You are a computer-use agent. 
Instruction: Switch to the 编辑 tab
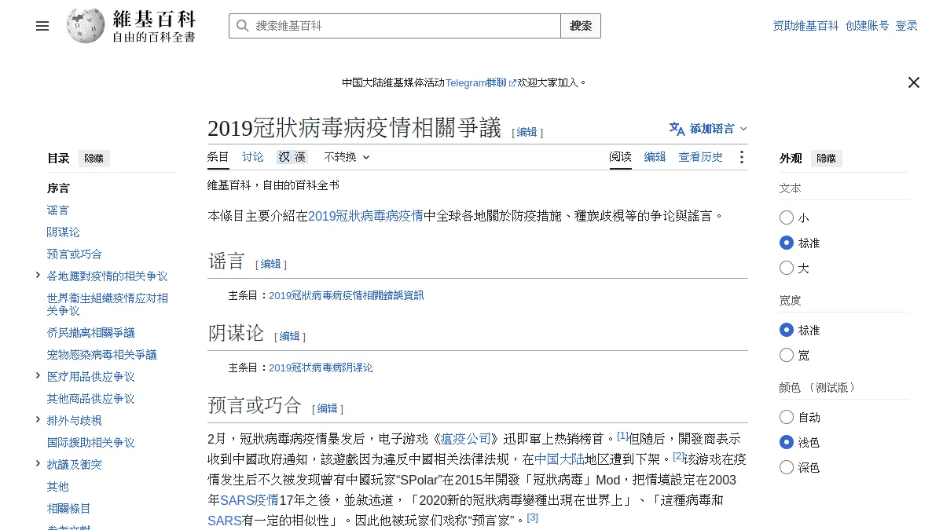tap(655, 157)
